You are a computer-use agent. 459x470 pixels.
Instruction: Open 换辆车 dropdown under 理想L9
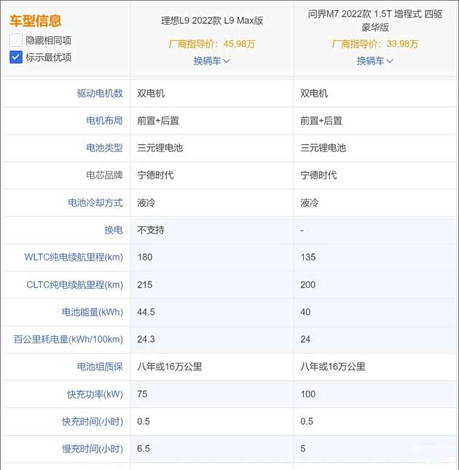coord(211,61)
